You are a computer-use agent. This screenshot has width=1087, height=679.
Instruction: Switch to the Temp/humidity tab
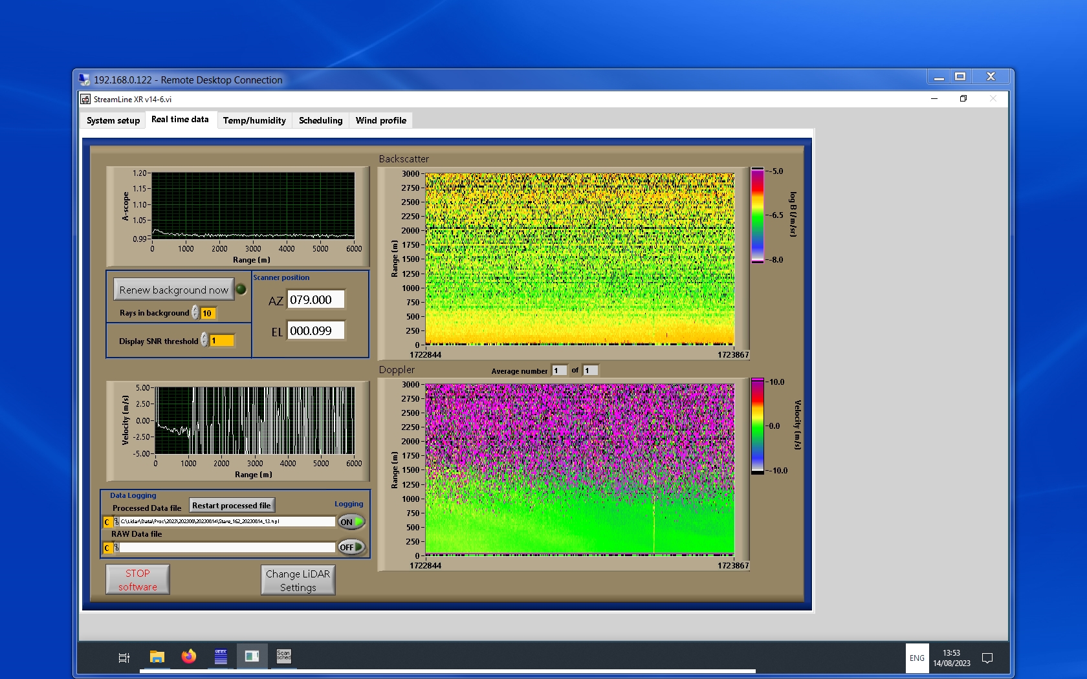click(254, 120)
